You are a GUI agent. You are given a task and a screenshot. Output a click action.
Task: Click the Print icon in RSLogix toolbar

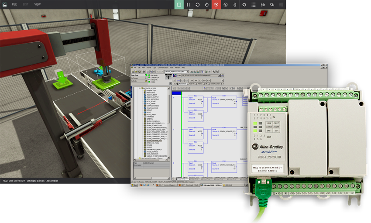pyautogui.click(x=144, y=72)
